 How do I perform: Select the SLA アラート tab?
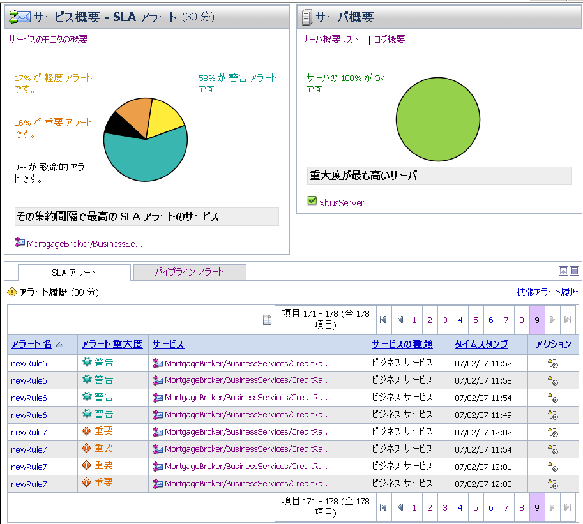(73, 273)
